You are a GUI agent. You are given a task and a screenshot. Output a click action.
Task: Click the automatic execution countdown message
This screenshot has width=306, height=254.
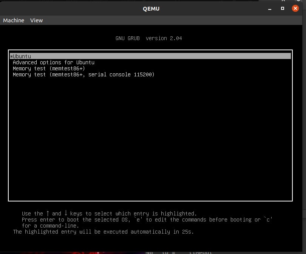click(x=104, y=232)
